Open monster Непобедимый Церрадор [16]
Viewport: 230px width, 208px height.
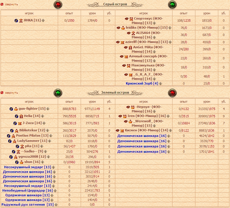28,190
